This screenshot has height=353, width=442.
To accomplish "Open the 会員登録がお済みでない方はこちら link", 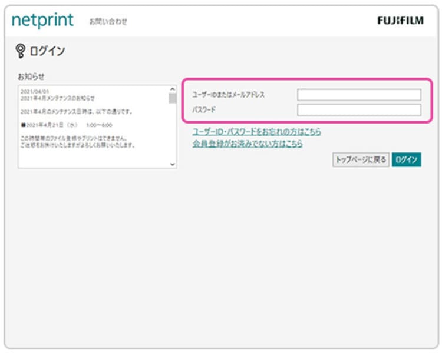I will [x=248, y=144].
